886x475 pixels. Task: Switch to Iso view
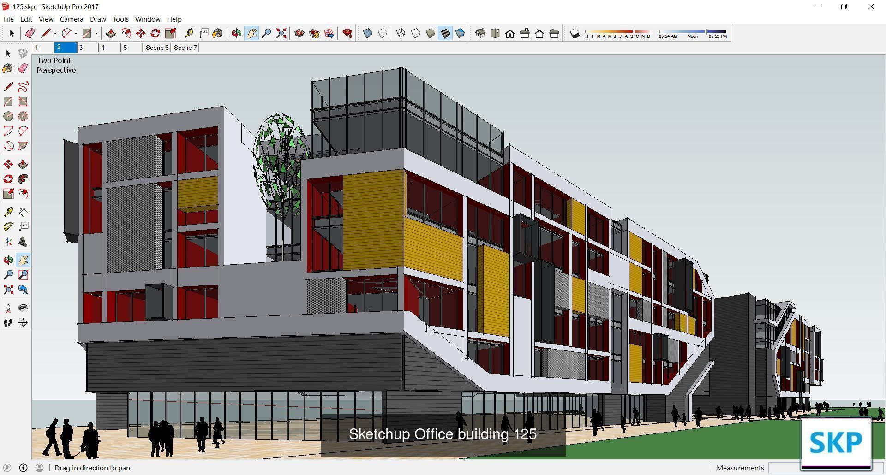tap(480, 33)
